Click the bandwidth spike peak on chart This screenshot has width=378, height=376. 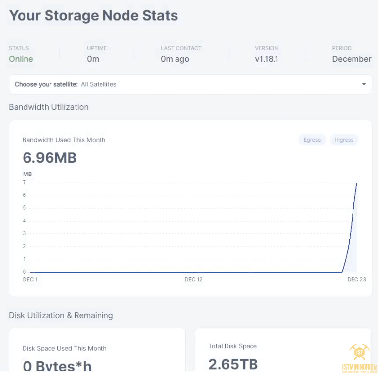tap(356, 183)
